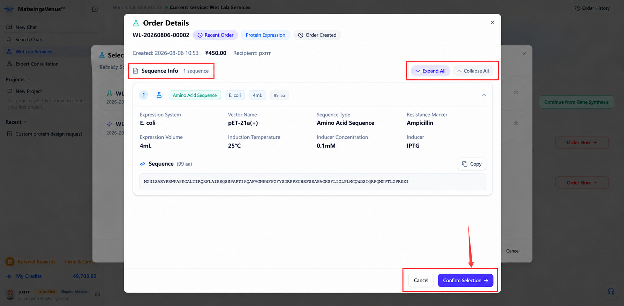
Task: Cancel the Order Details dialog
Action: [x=421, y=280]
